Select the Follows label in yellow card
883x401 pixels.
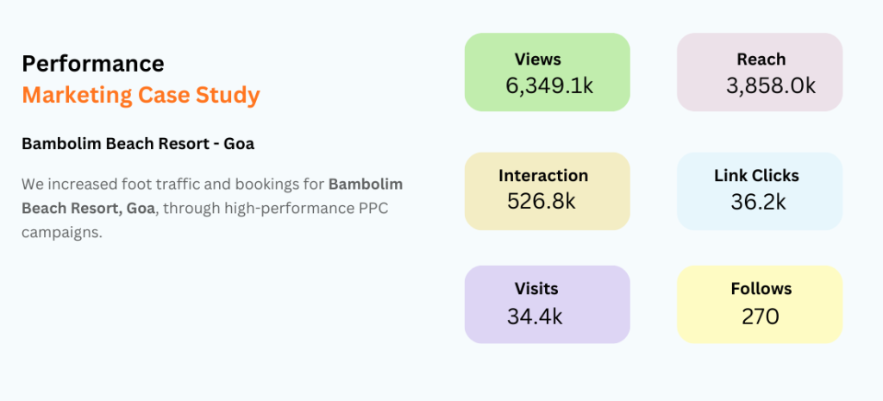point(761,289)
